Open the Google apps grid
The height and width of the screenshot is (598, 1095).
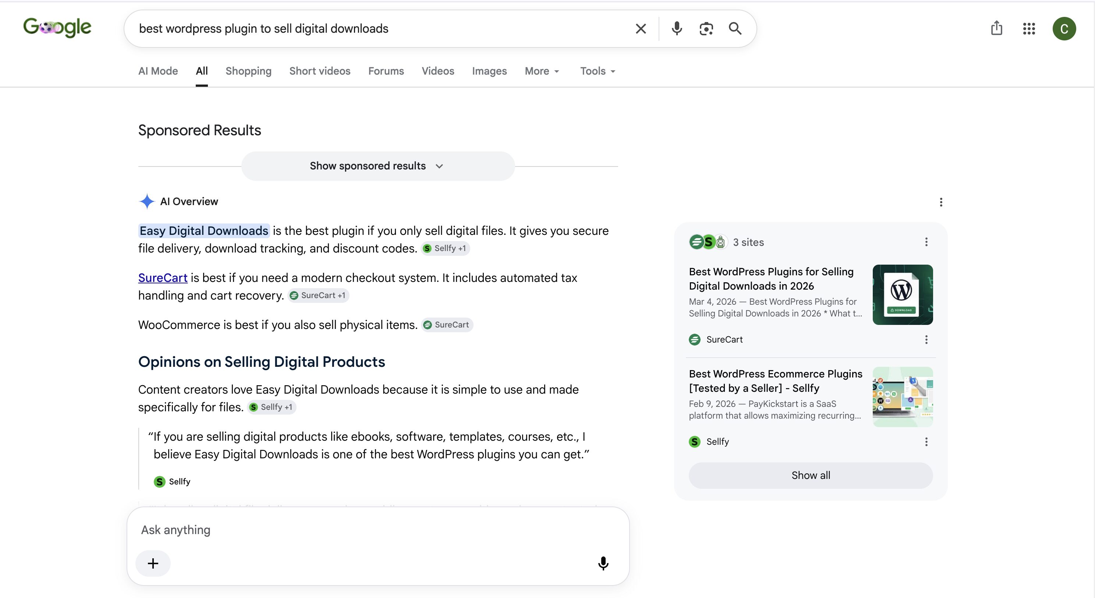pos(1029,28)
